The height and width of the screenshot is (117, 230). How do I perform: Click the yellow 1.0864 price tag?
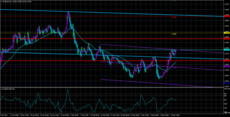tap(227, 33)
